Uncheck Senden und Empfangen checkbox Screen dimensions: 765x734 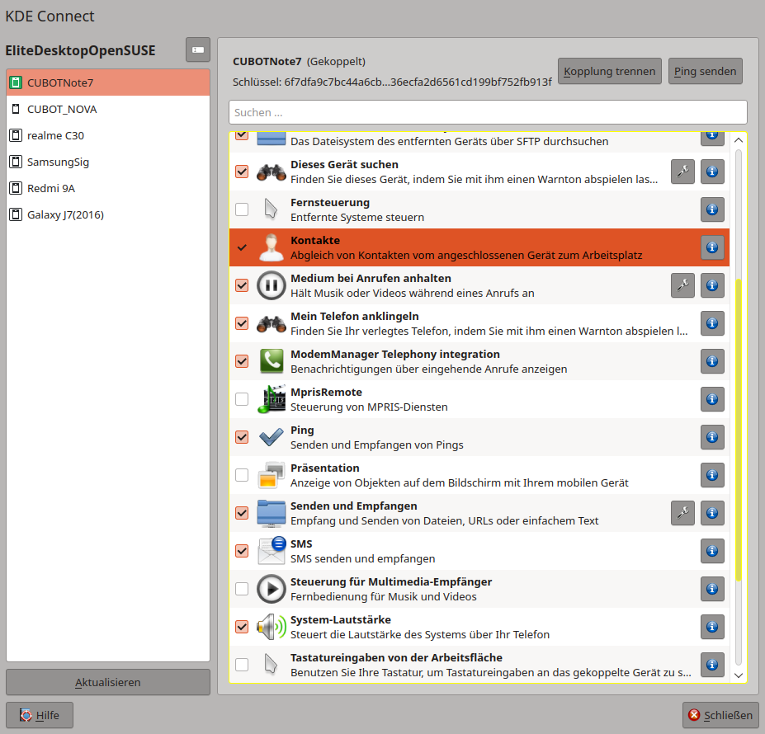(242, 513)
